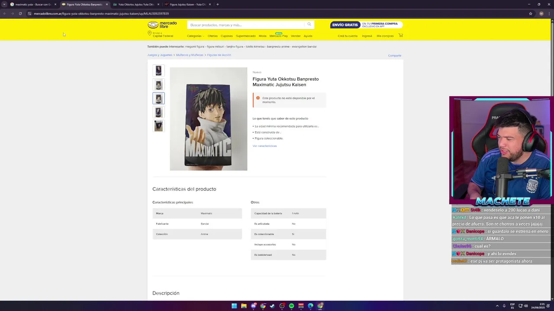Bookmark this page with the star icon
Screen dimensions: 554x311
point(530,13)
